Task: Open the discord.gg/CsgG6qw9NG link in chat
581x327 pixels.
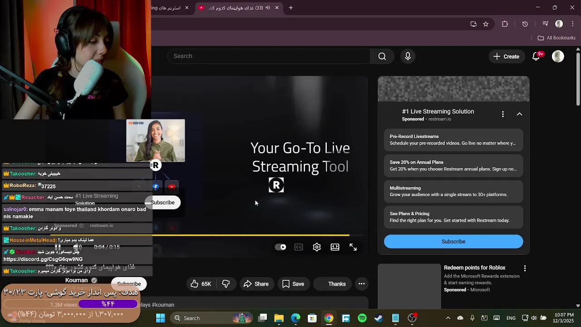Action: click(43, 259)
